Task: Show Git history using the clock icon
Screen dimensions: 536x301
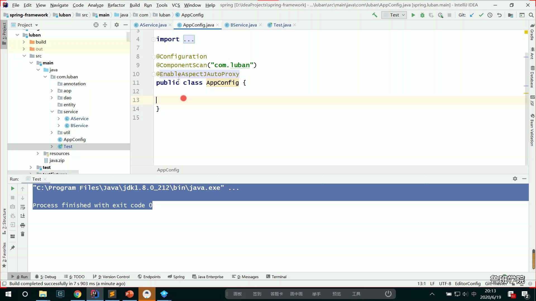Action: [490, 15]
